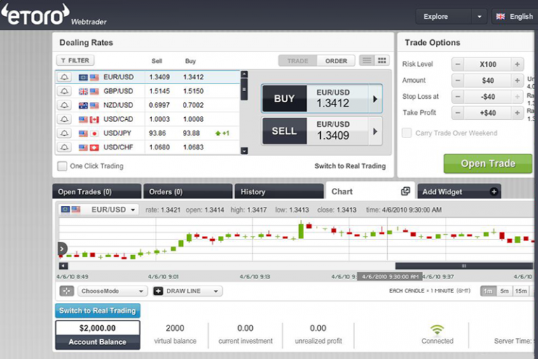538x359 pixels.
Task: Select the GBP/USD rate row
Action: coord(148,91)
